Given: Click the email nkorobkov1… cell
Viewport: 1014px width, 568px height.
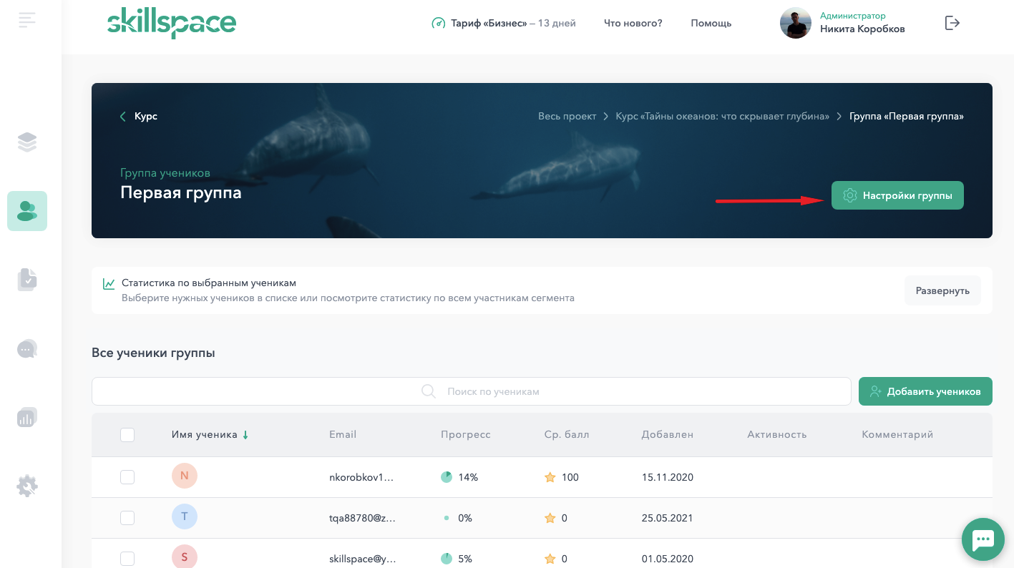Looking at the screenshot, I should (361, 477).
